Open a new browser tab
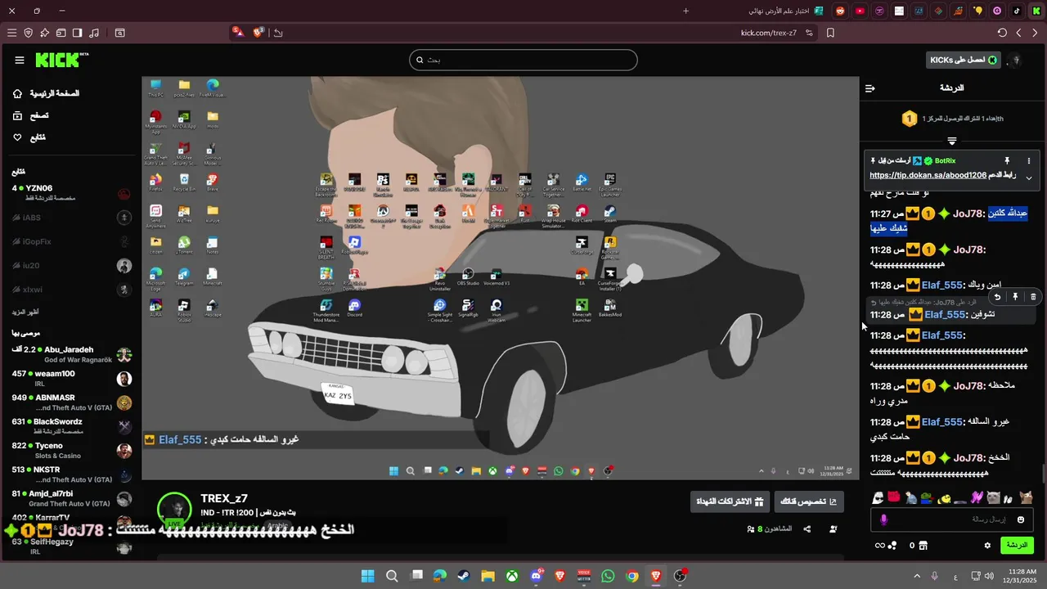This screenshot has height=589, width=1047. tap(685, 11)
